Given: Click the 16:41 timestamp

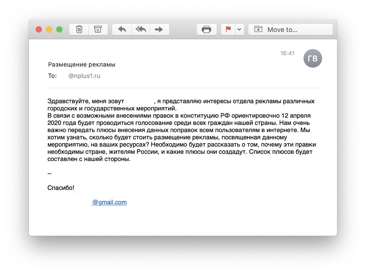Looking at the screenshot, I should [287, 53].
